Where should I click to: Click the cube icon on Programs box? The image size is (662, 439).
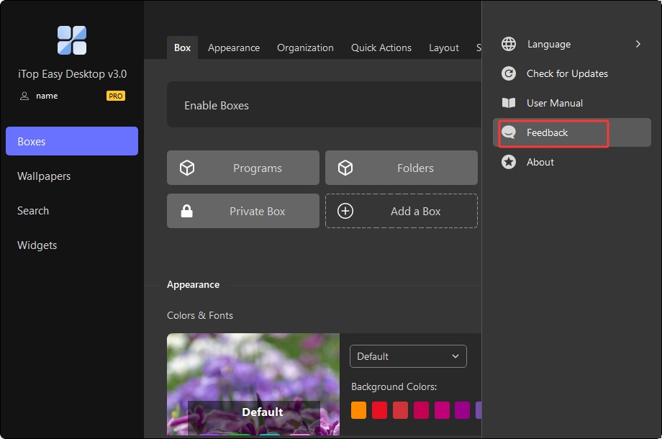coord(187,168)
